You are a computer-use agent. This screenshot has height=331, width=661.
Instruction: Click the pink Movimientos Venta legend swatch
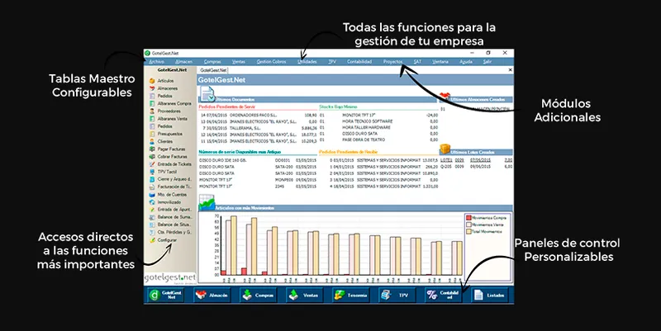click(468, 225)
